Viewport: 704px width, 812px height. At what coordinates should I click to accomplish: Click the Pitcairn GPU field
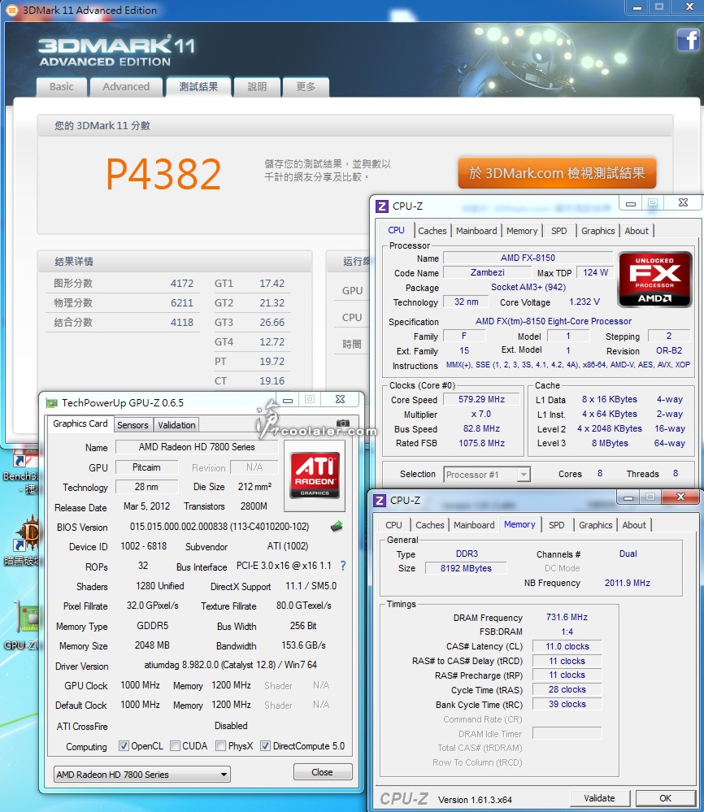tap(146, 467)
